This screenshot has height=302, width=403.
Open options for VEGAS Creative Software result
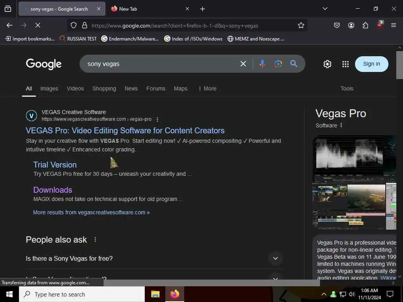click(x=157, y=120)
